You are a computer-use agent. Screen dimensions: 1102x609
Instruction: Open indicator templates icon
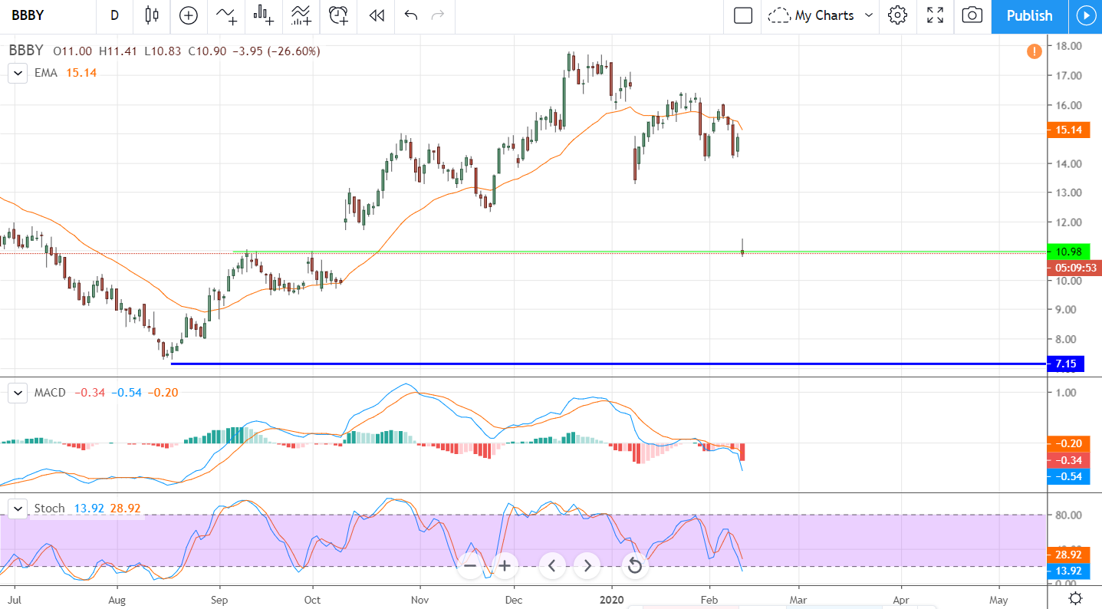[301, 15]
